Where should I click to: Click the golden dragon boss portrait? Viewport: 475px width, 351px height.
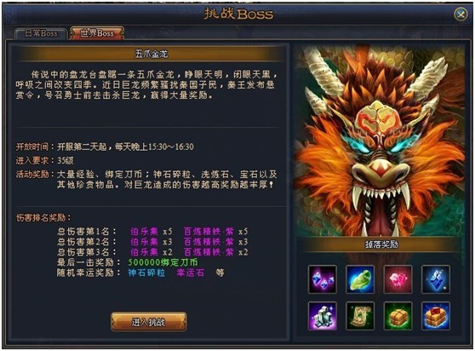point(379,141)
